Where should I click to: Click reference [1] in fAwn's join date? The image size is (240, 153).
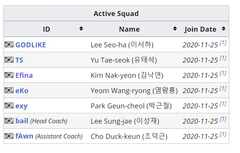223,135
